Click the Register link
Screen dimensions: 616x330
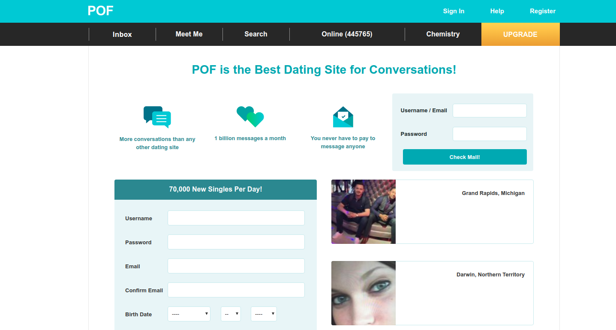tap(543, 11)
